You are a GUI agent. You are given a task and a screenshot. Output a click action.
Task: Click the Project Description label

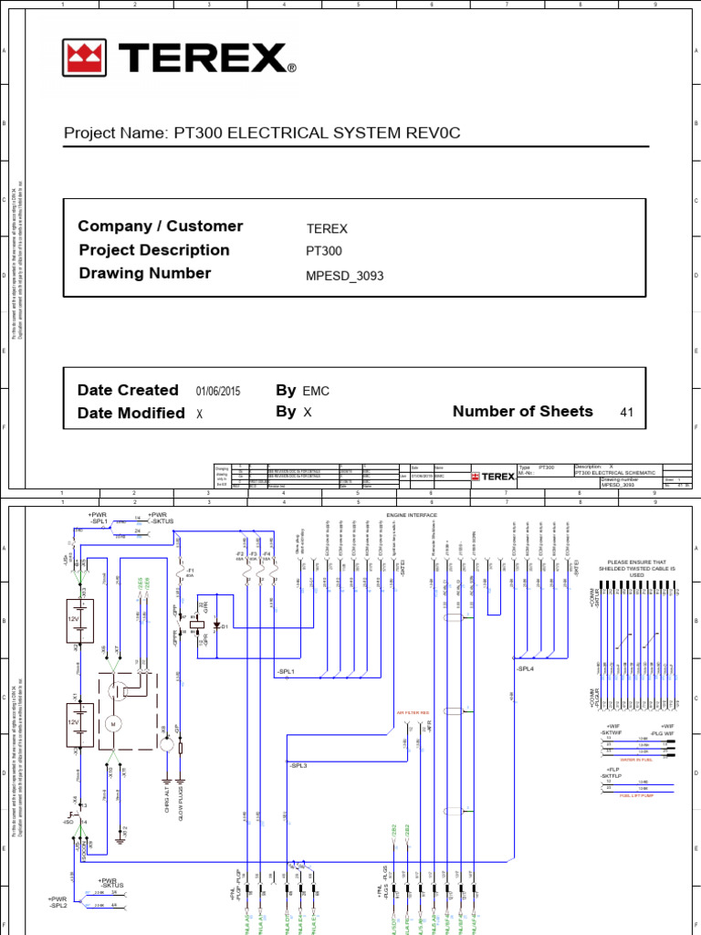pyautogui.click(x=153, y=250)
